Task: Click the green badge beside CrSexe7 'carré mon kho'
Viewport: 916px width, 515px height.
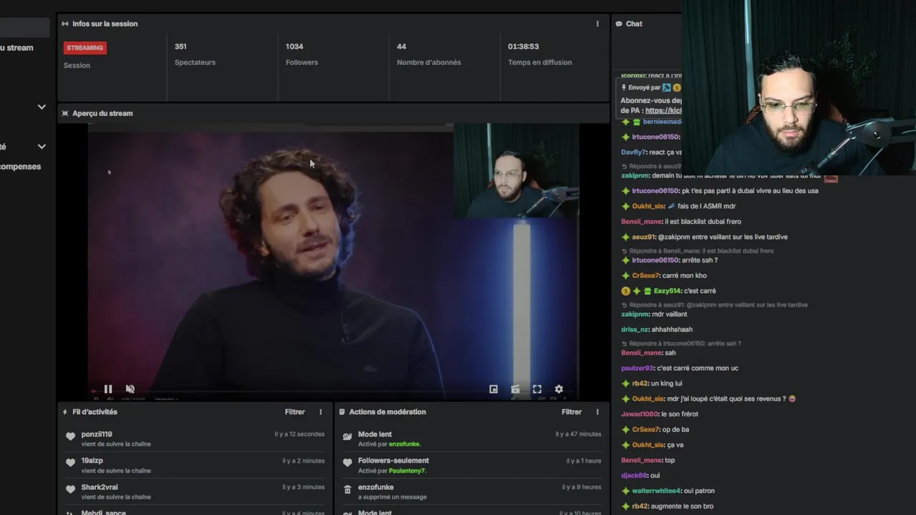Action: click(625, 275)
